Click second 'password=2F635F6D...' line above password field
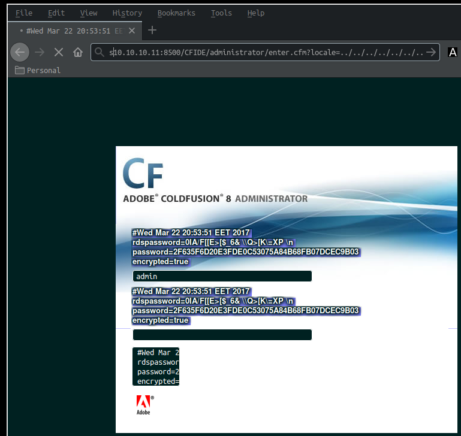Screen dimensions: 461x436 click(246, 311)
